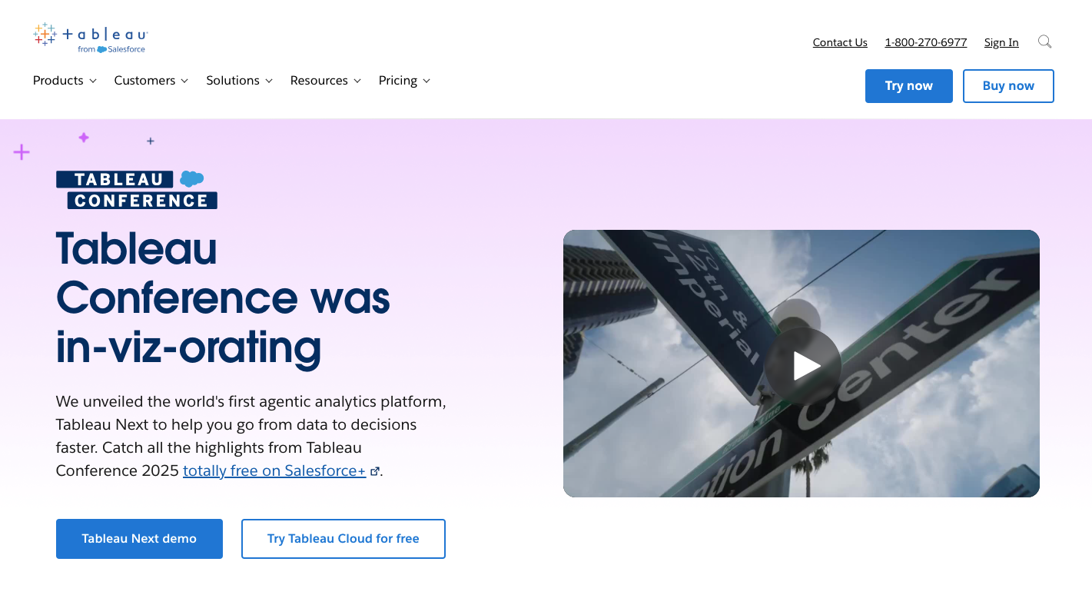Expand the Products menu

pos(65,81)
